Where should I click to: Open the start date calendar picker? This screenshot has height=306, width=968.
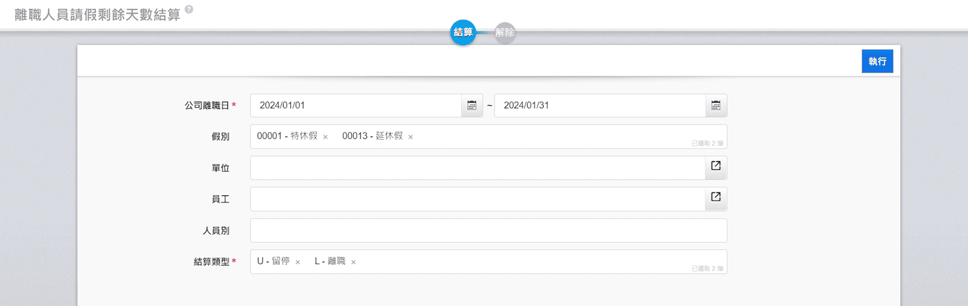472,106
